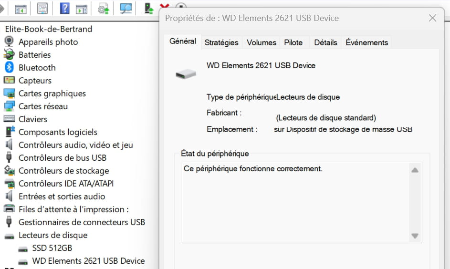Select the Lecteurs de disque category

tap(53, 235)
